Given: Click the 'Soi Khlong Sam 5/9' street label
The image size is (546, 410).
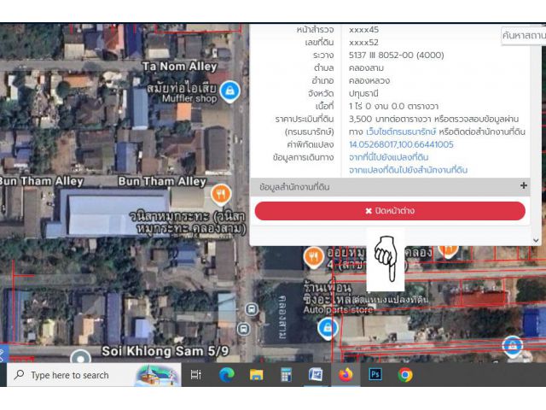Looking at the screenshot, I should point(166,351).
